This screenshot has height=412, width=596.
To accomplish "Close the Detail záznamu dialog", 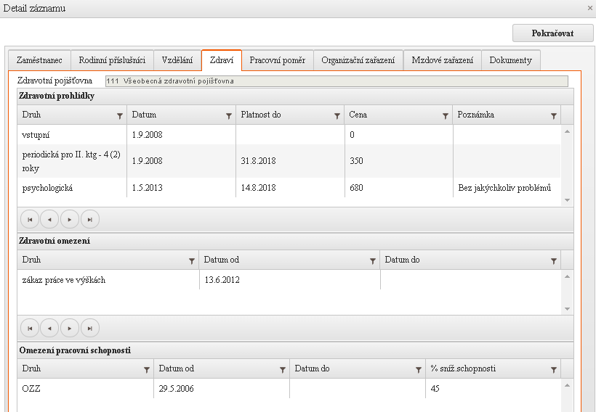I will (x=589, y=8).
